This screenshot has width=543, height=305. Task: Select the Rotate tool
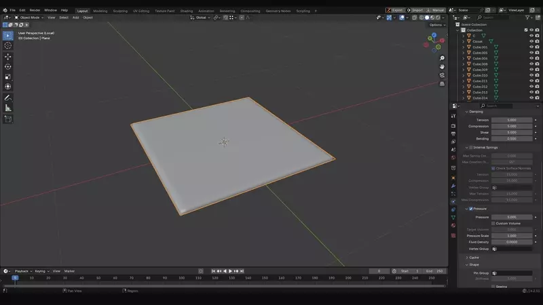click(8, 66)
